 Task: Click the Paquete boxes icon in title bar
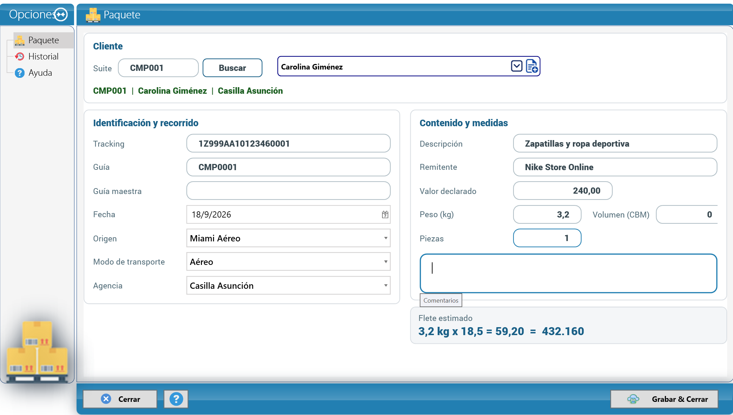(93, 15)
